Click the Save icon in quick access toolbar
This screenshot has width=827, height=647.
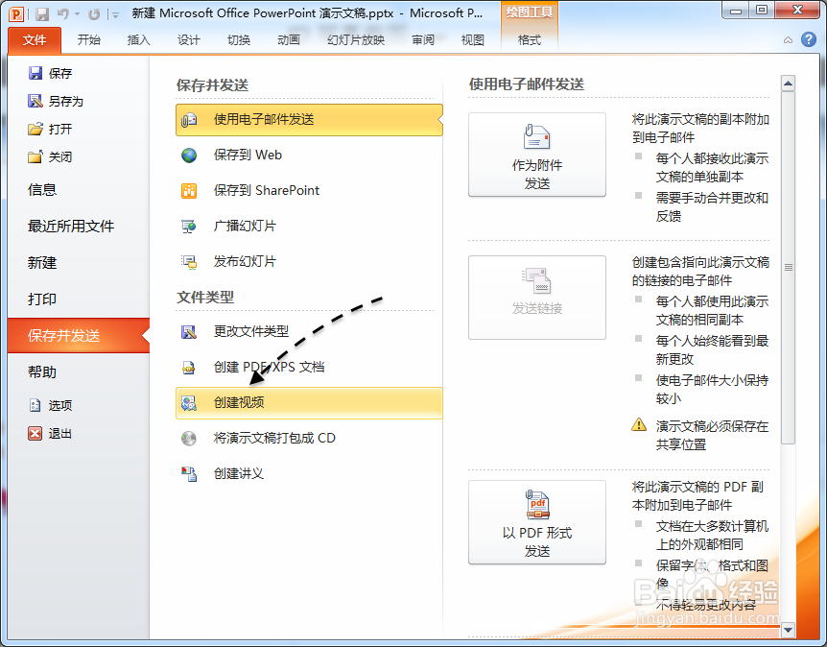coord(42,13)
